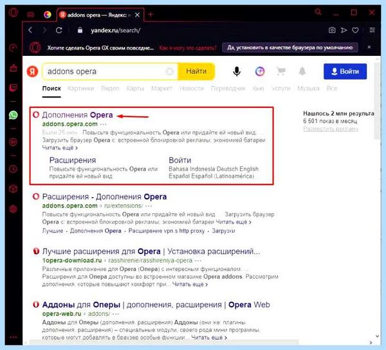Open Extensions cube icon in sidebar
Screen dimensions: 386x350
[13, 189]
